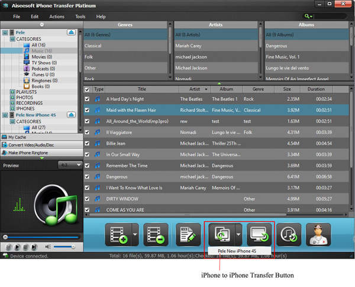Image resolution: width=355 pixels, height=287 pixels.
Task: Filter by Classical genre
Action: (125, 46)
